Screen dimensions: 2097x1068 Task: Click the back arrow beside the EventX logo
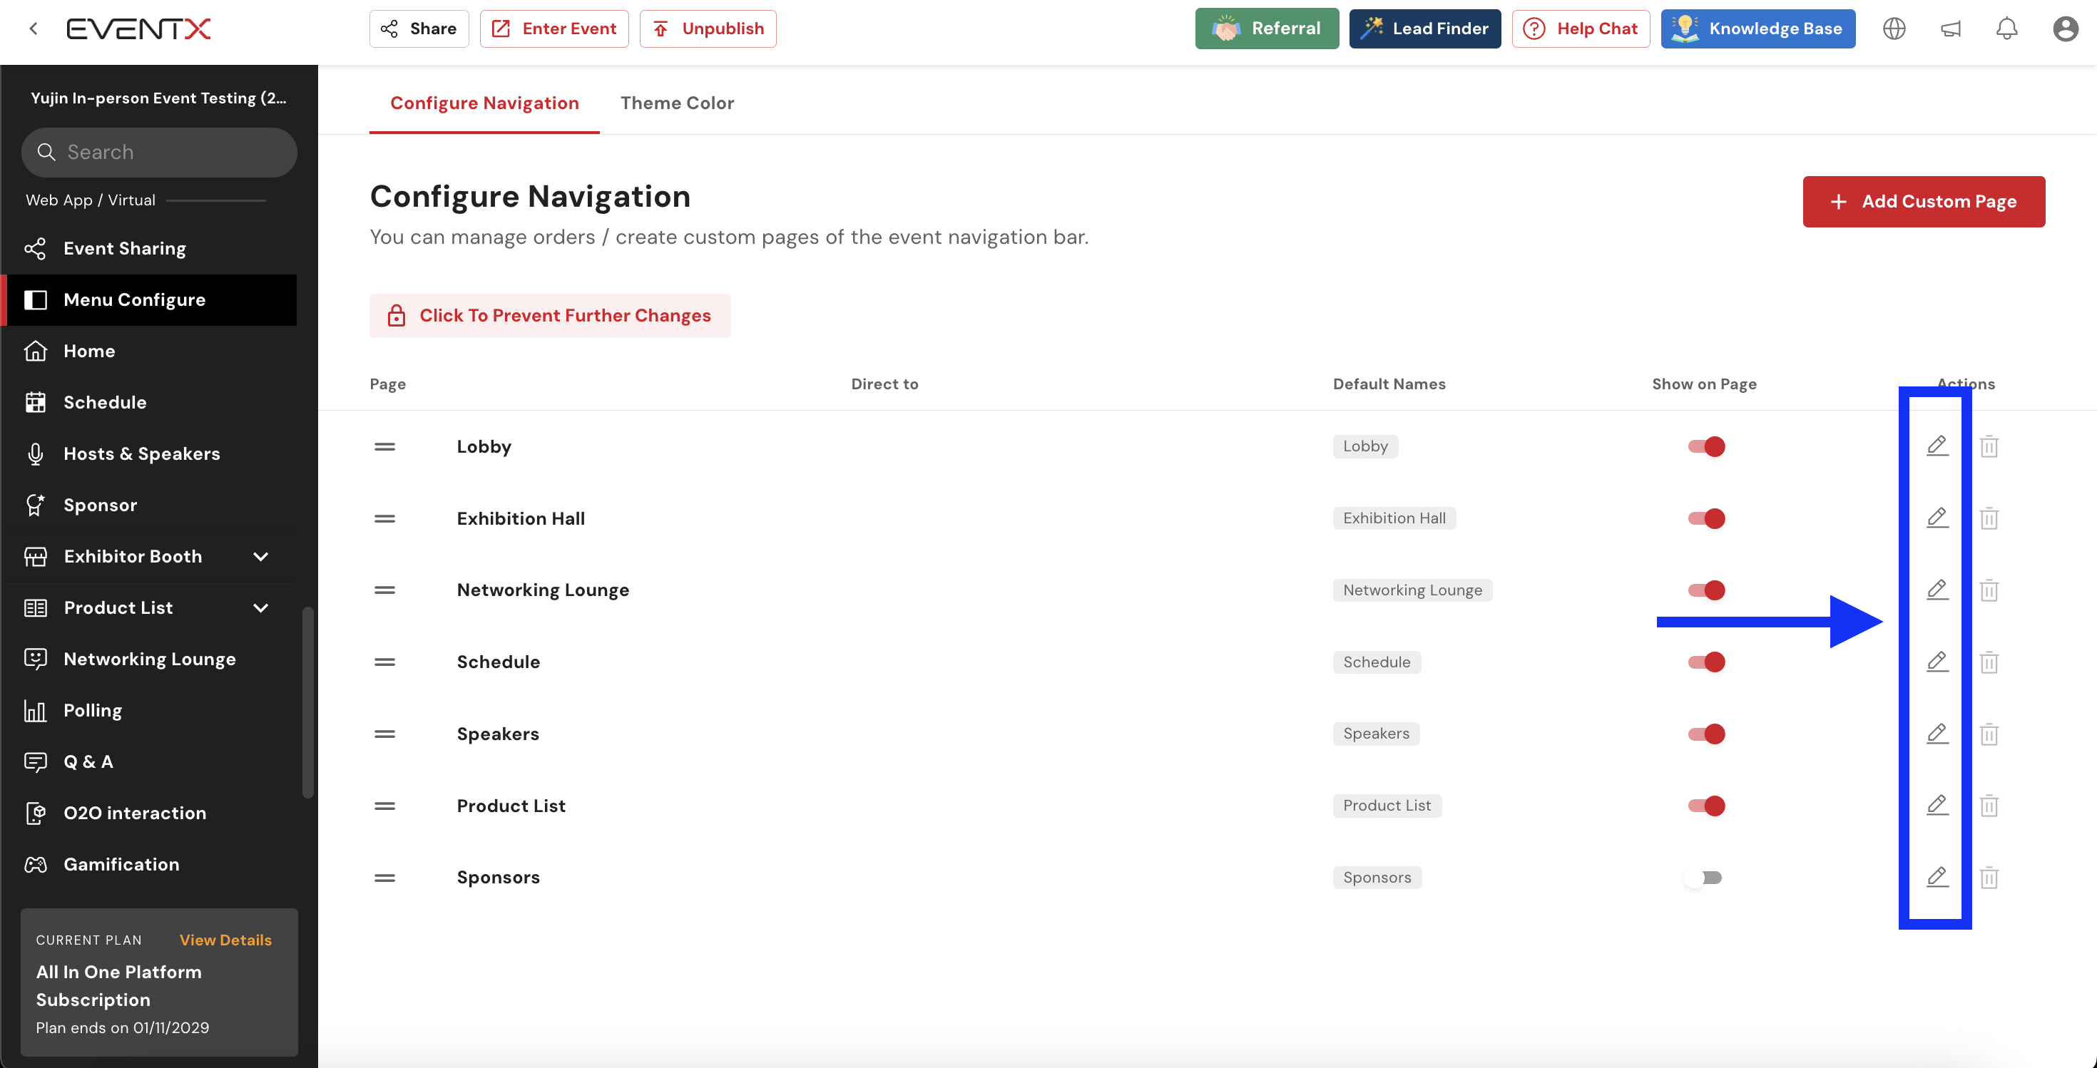click(x=34, y=29)
